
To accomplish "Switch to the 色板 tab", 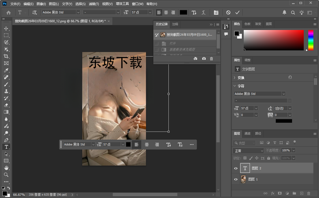I will [247, 24].
